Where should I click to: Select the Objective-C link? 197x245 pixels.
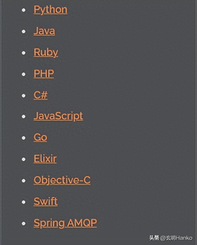click(x=62, y=180)
